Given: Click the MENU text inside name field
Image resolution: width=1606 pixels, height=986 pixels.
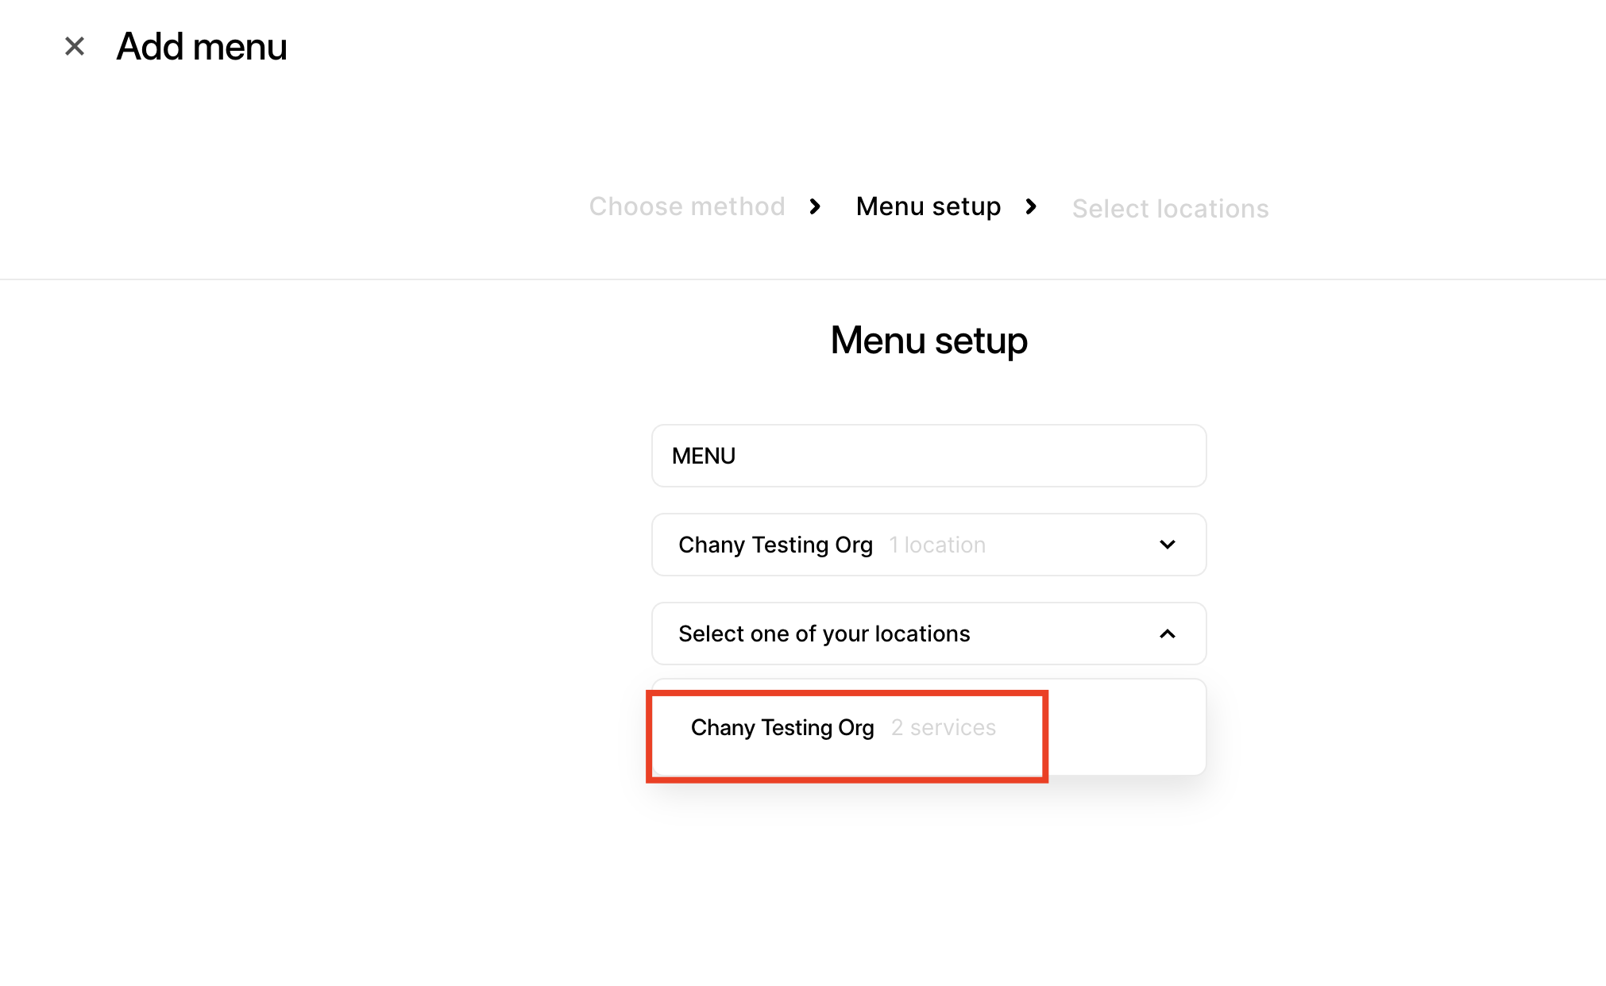Looking at the screenshot, I should [704, 456].
